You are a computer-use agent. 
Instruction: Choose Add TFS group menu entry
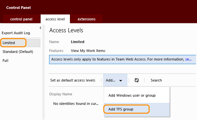(x=137, y=109)
